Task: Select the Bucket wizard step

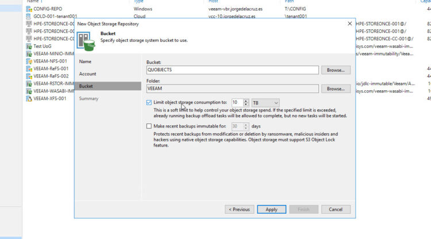Action: tap(108, 86)
